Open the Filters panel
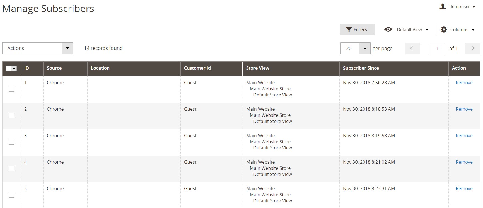Screen dimensions: 483x208 357,29
